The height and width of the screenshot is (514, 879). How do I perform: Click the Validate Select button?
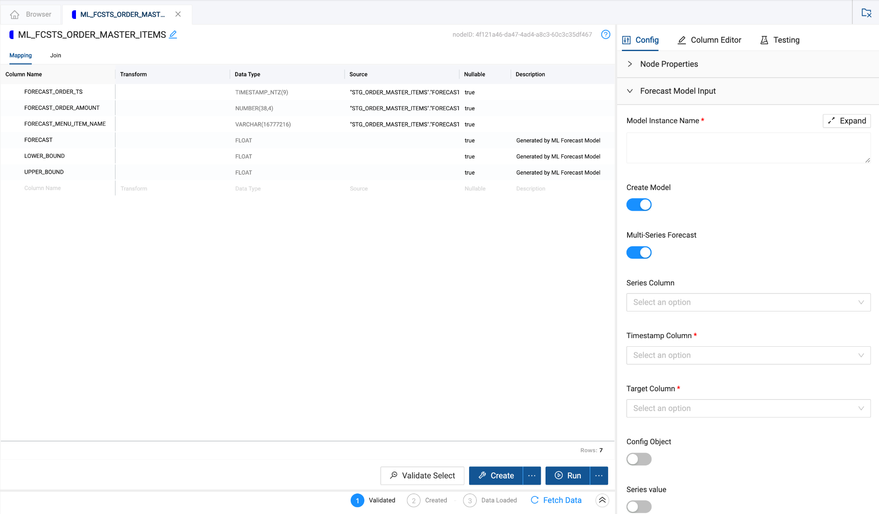(422, 475)
